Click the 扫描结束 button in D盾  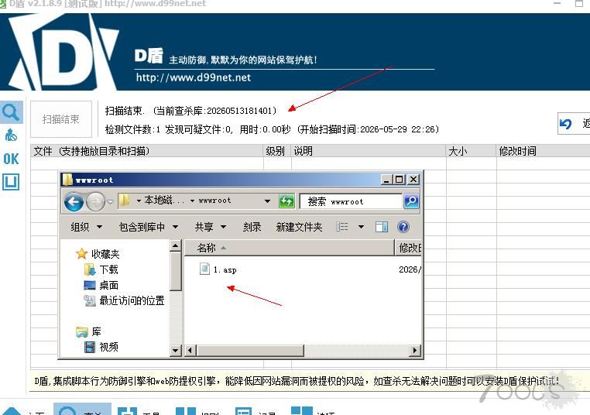[x=61, y=119]
